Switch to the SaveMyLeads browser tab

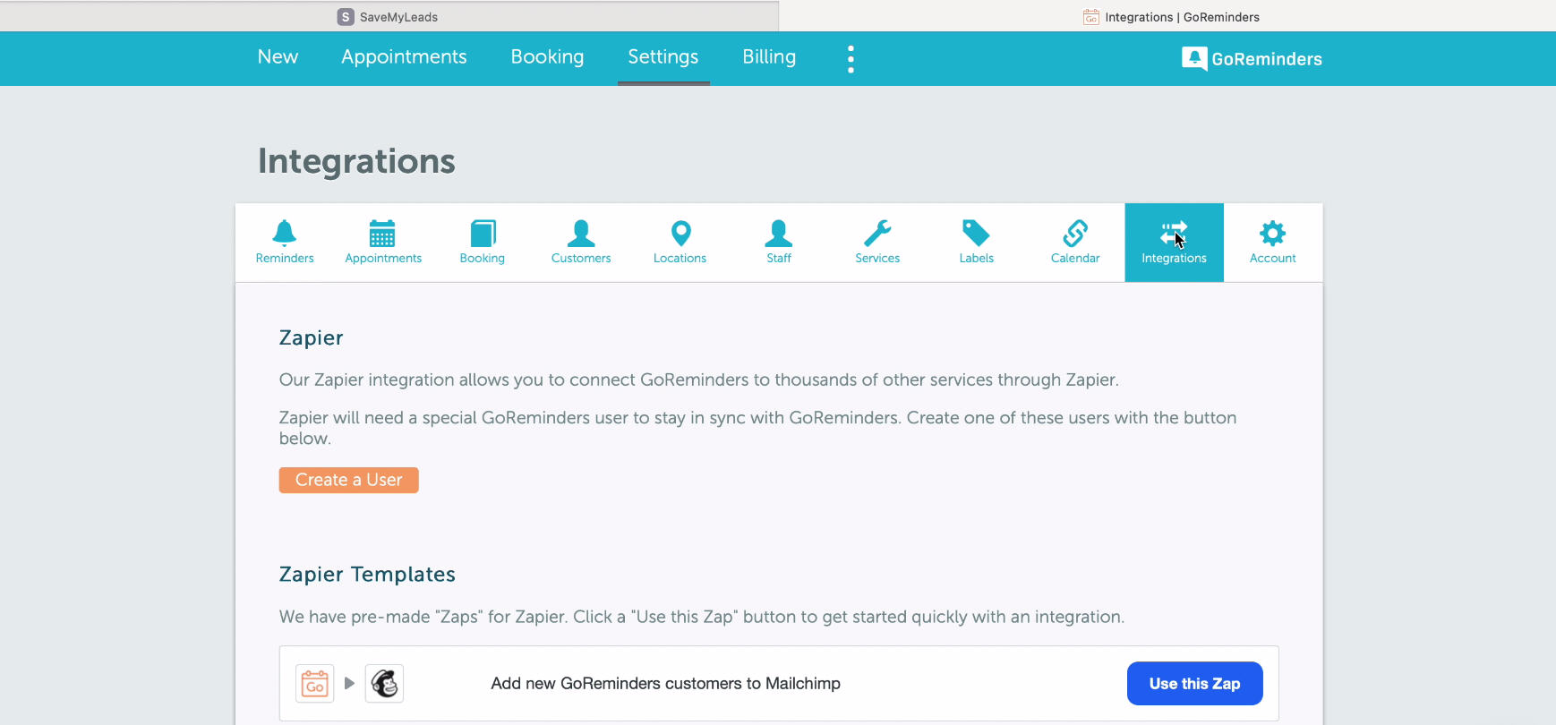tap(389, 17)
